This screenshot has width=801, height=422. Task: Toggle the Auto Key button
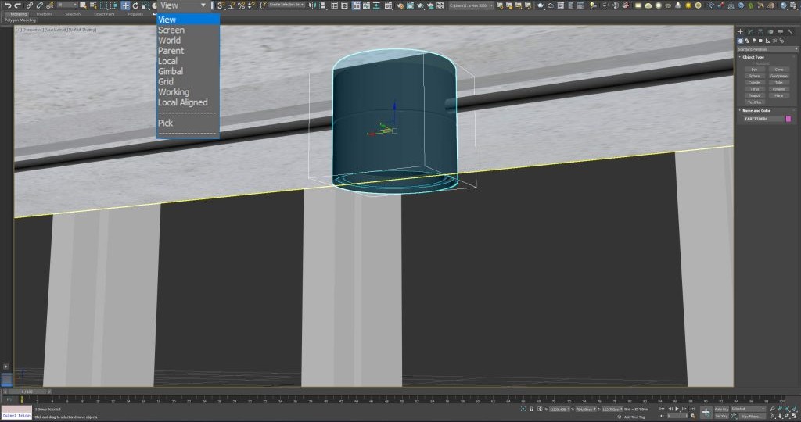(x=721, y=409)
